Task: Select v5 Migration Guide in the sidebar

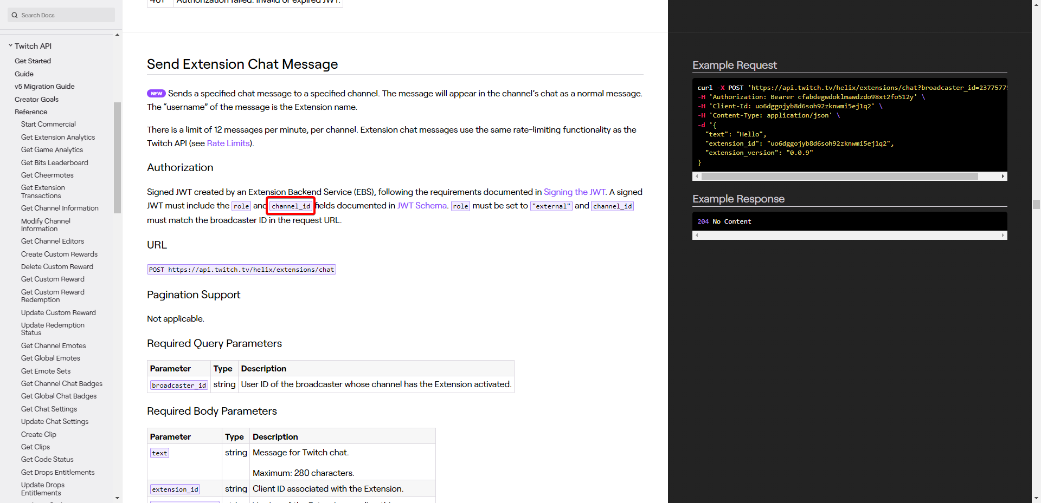Action: (x=44, y=86)
